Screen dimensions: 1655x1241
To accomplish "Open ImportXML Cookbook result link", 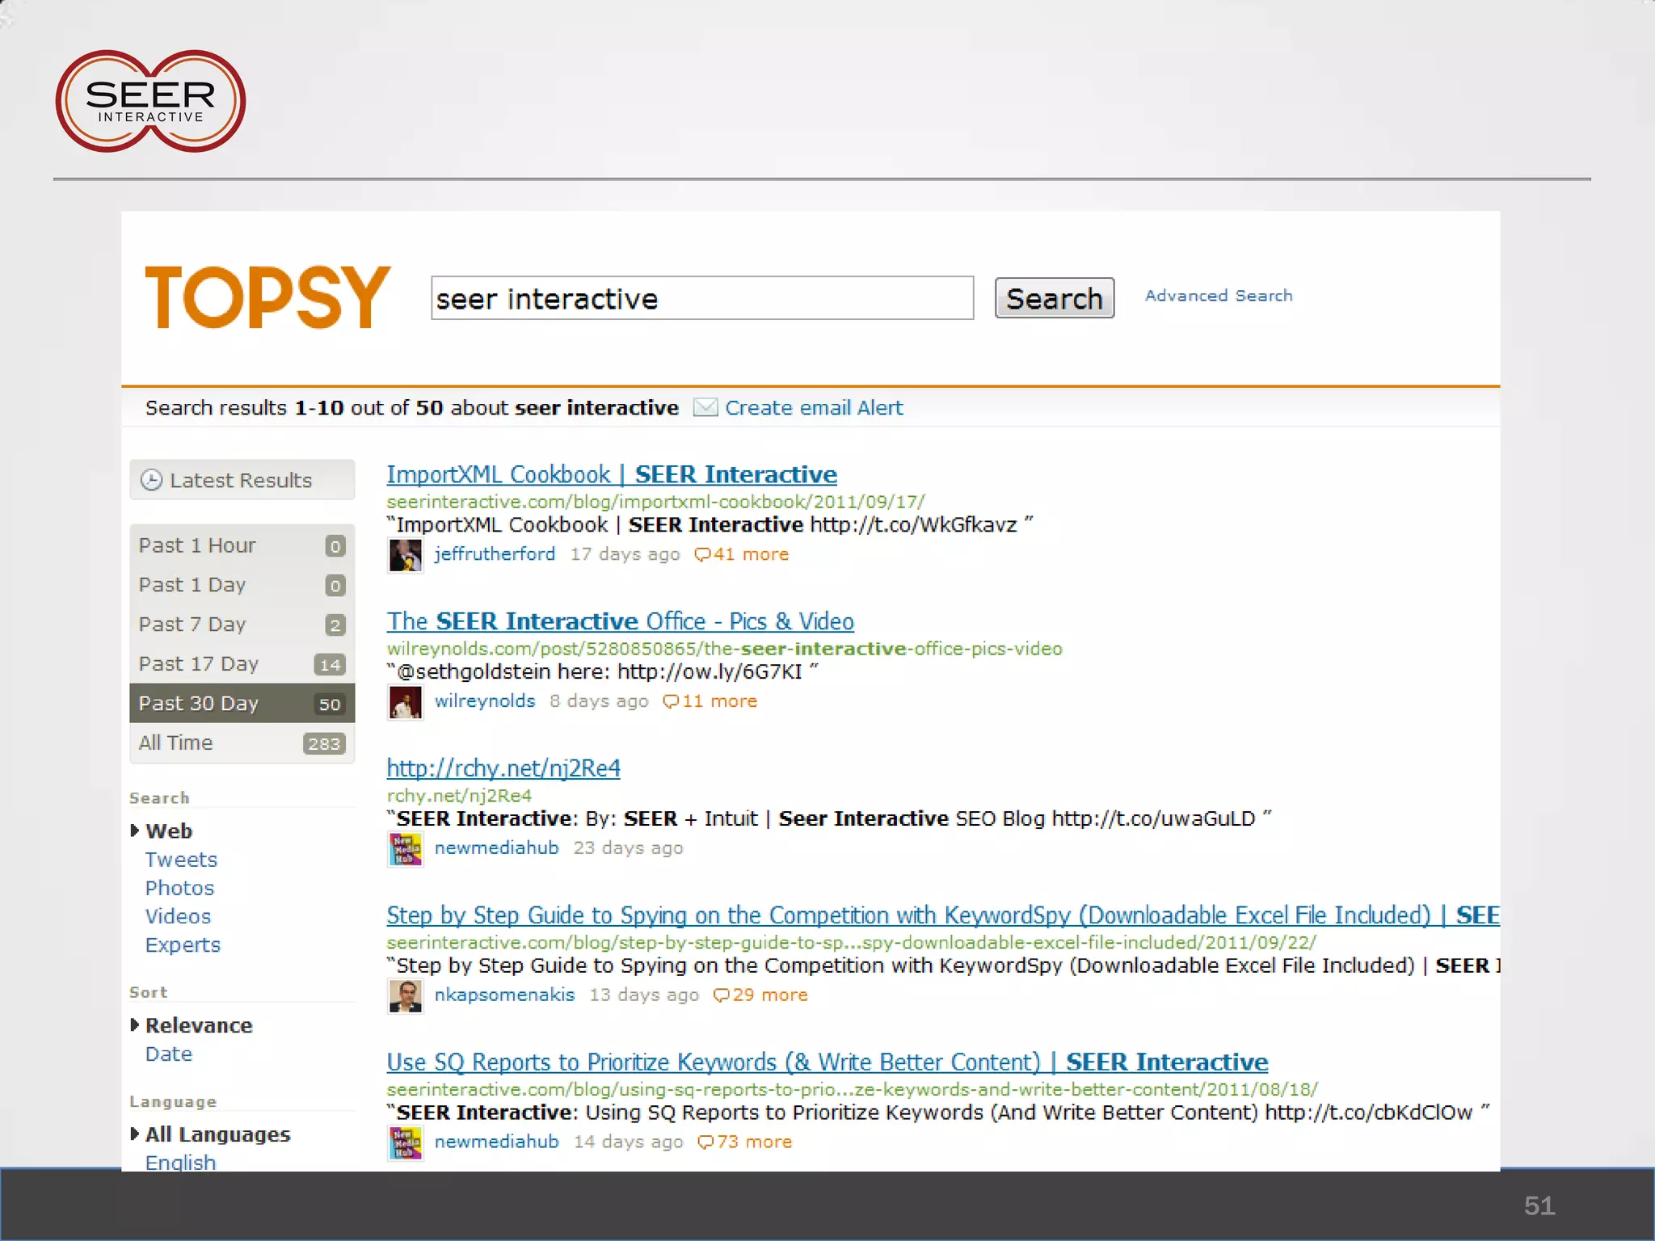I will [611, 474].
